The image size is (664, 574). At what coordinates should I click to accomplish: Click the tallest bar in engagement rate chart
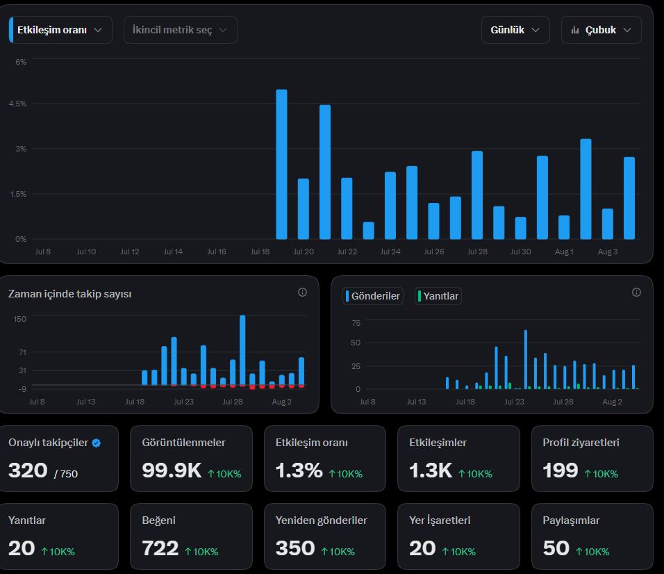[281, 165]
